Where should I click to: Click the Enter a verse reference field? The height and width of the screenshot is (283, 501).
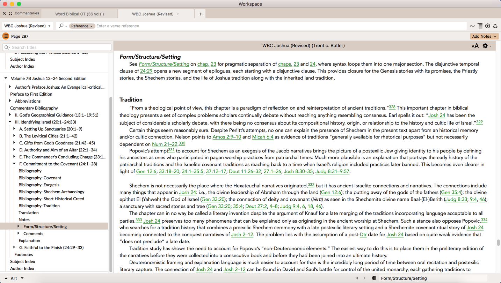pos(281,26)
